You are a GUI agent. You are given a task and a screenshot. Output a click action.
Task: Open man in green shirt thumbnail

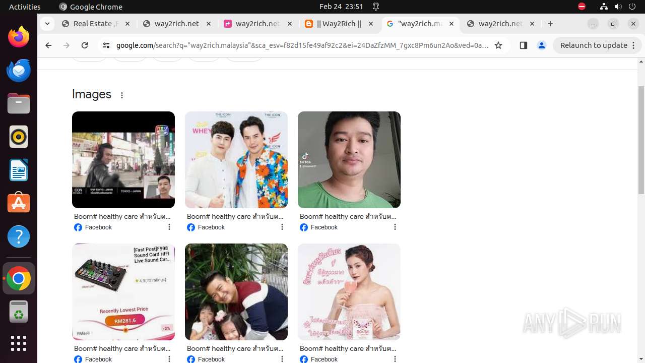[x=349, y=160]
